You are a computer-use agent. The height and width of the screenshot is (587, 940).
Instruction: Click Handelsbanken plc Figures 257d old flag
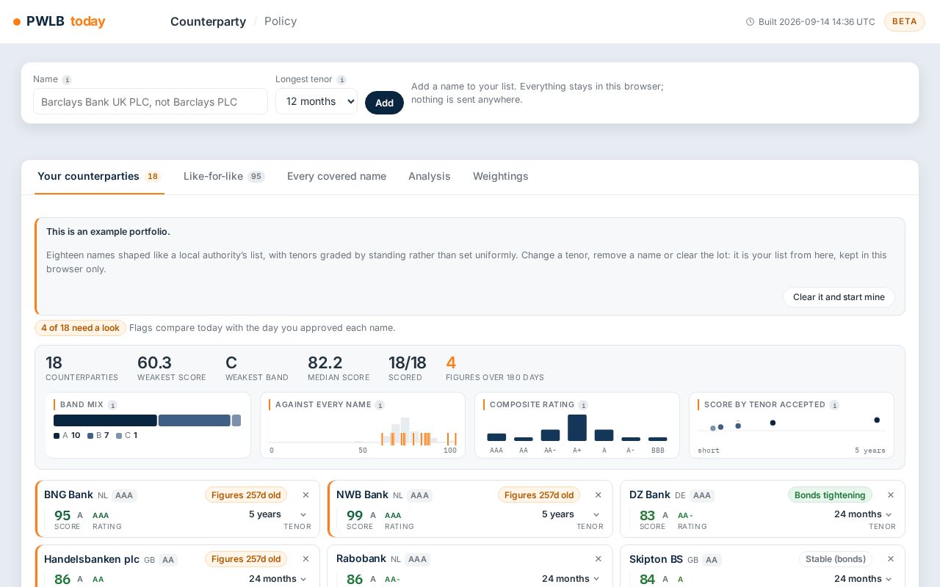click(x=246, y=559)
